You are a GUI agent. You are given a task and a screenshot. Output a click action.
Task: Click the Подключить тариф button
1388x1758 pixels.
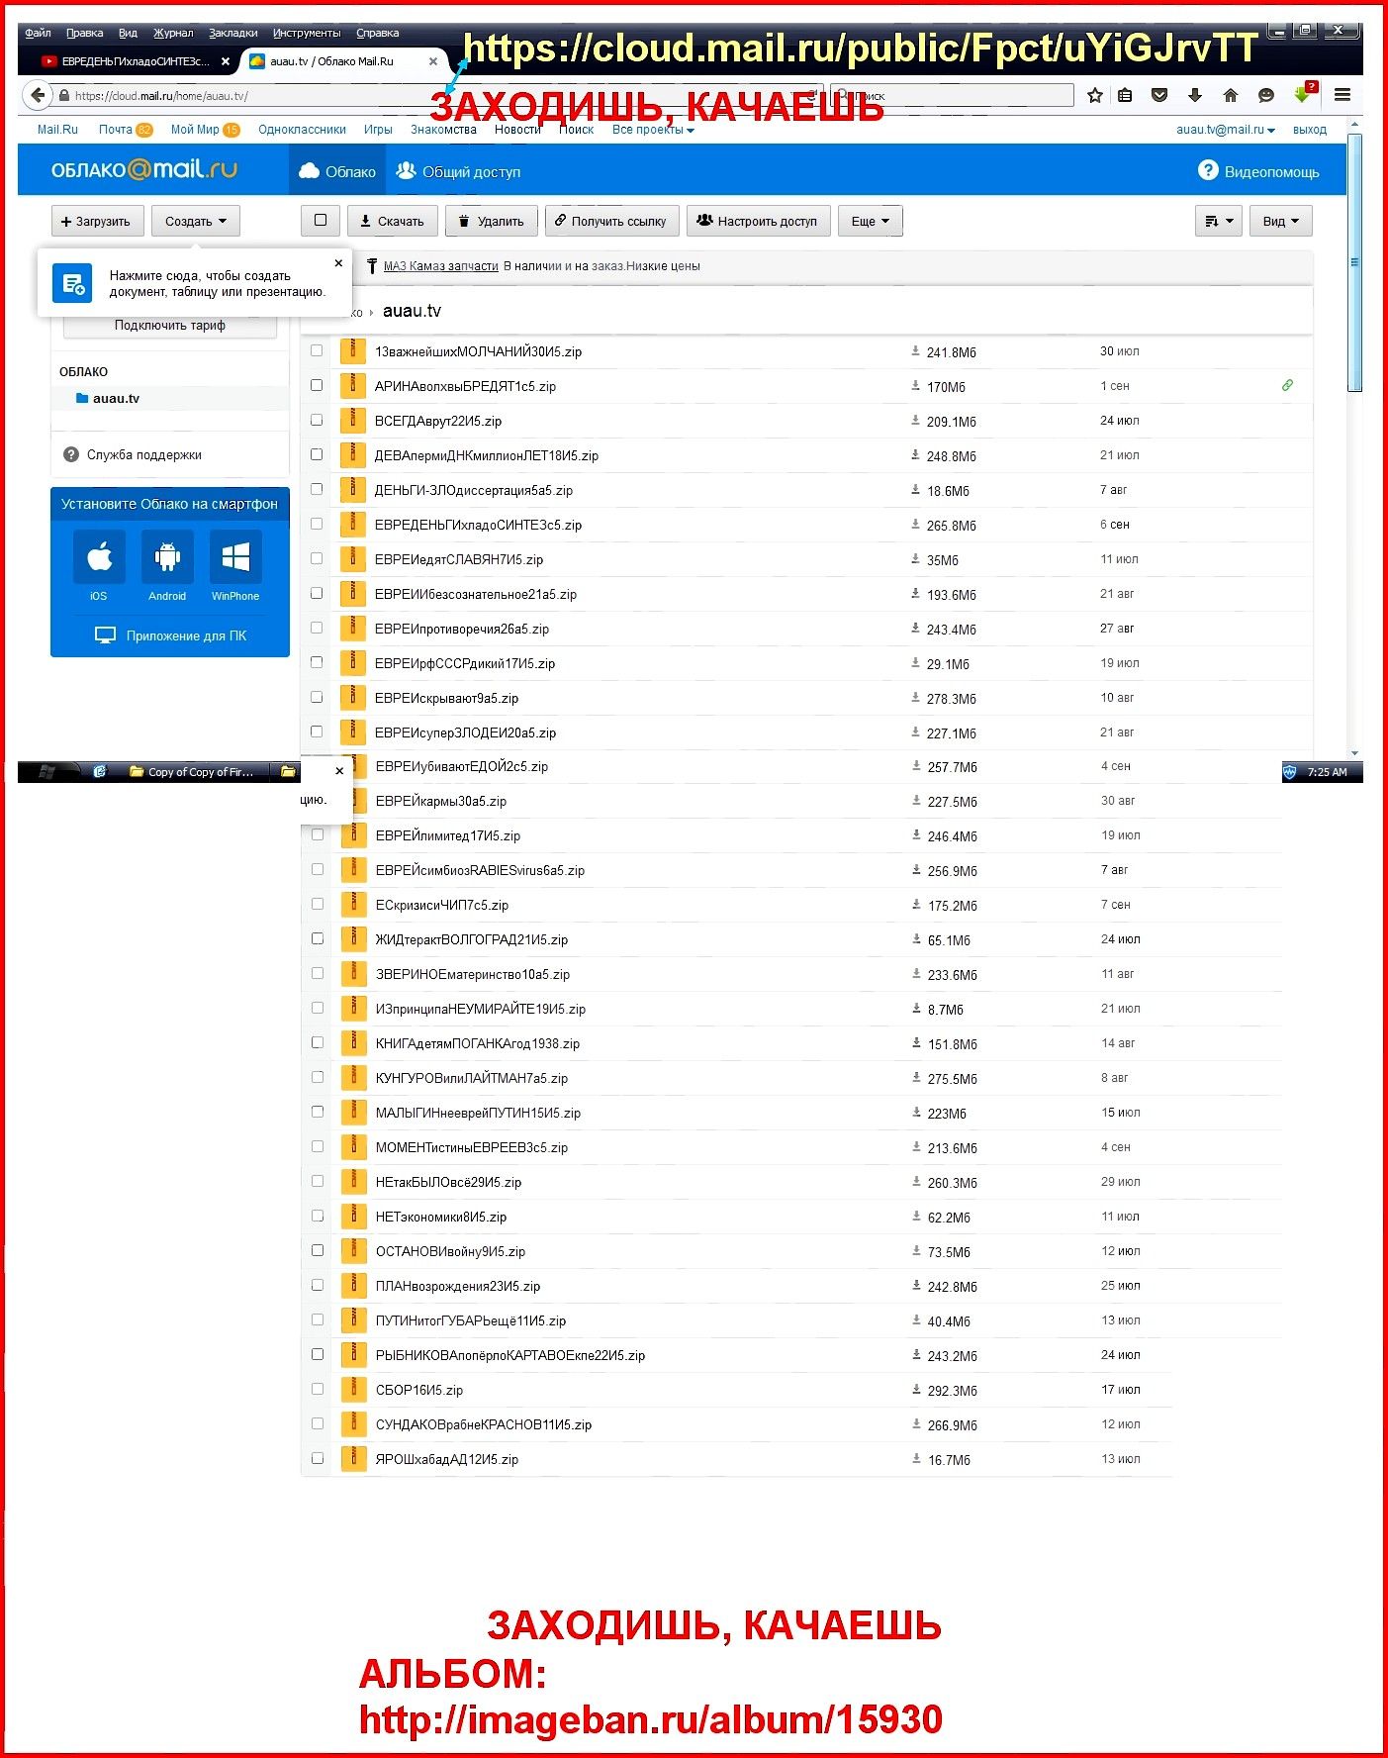[169, 326]
